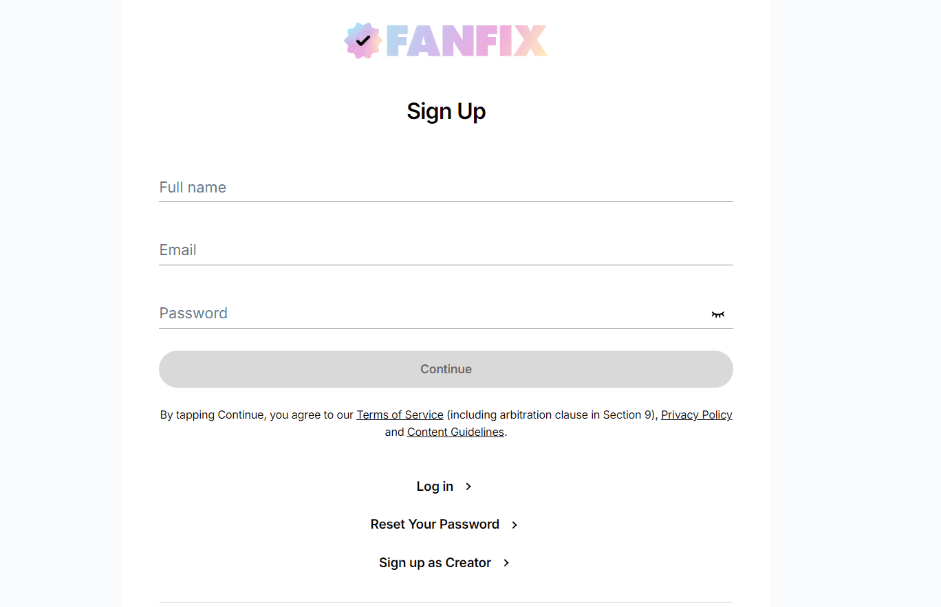Select Sign up as Creator
The height and width of the screenshot is (607, 941).
pyautogui.click(x=435, y=562)
